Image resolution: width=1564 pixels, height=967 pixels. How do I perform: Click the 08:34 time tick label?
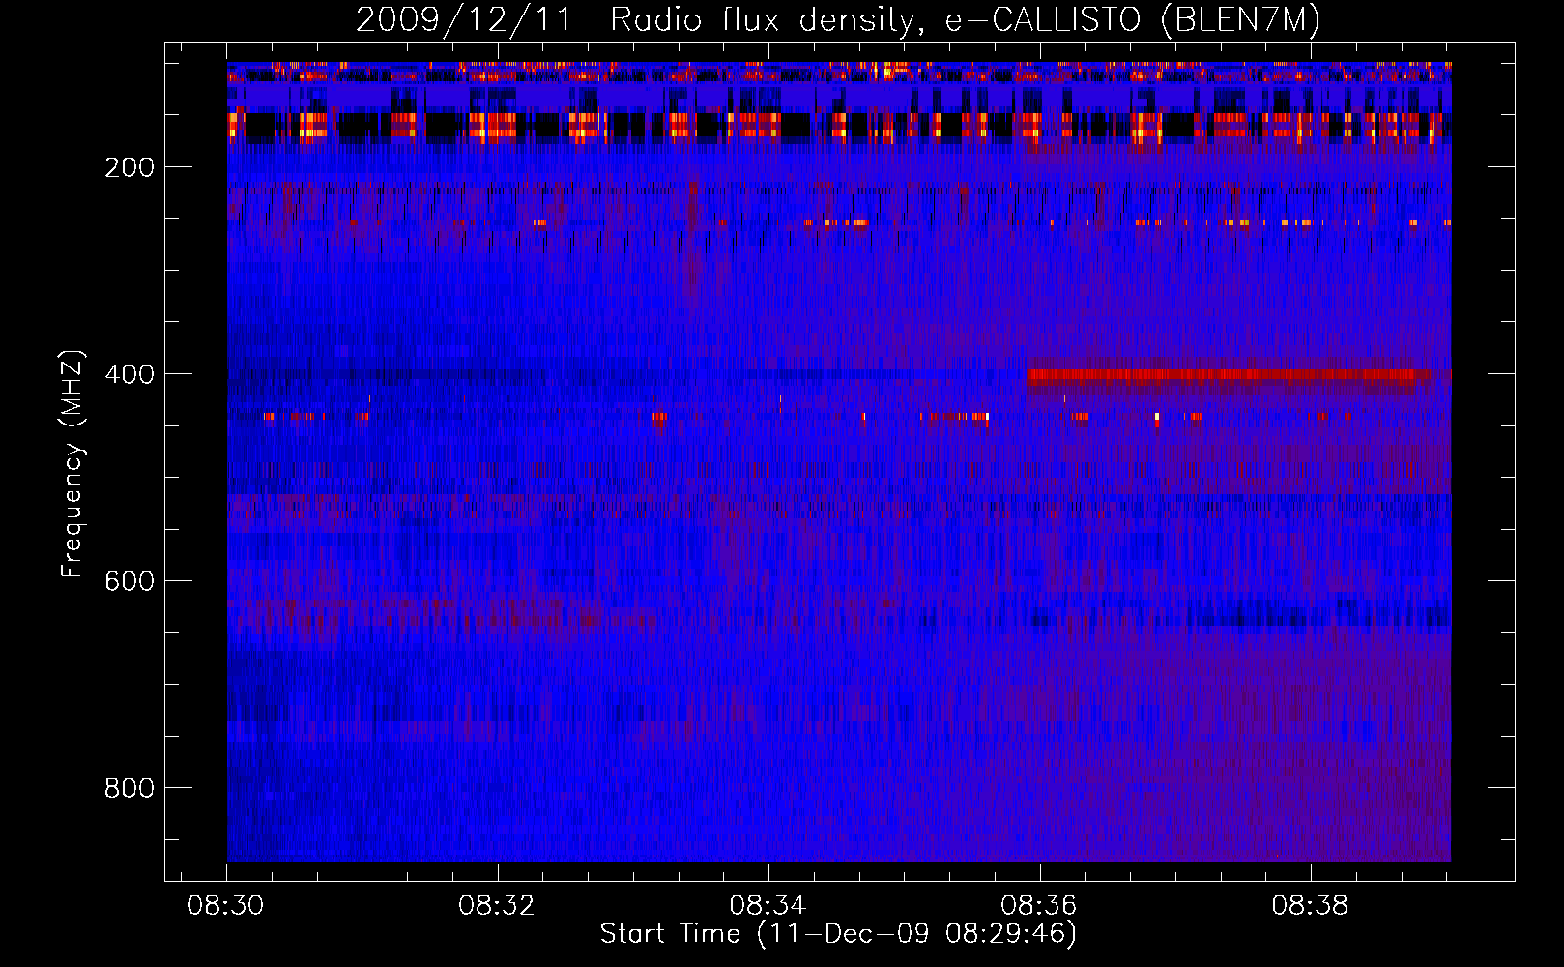(768, 906)
